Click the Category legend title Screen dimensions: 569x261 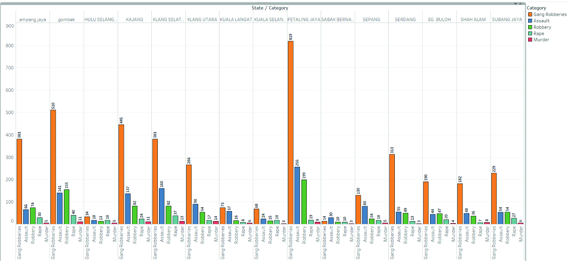click(x=537, y=8)
